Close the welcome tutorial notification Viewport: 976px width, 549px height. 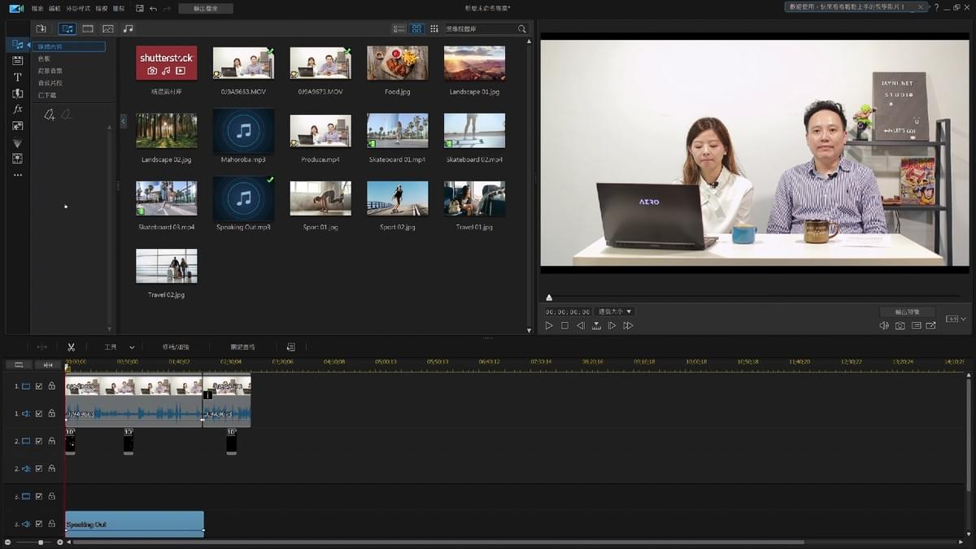922,7
